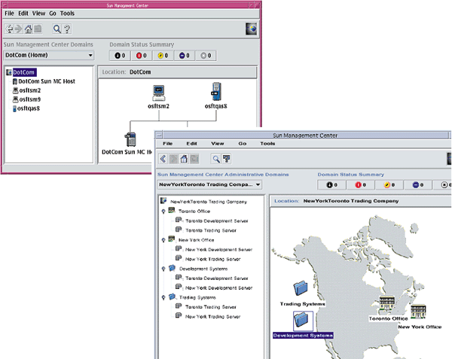Click the Trading Systems folder icon on the map
The width and height of the screenshot is (452, 359).
click(x=302, y=288)
